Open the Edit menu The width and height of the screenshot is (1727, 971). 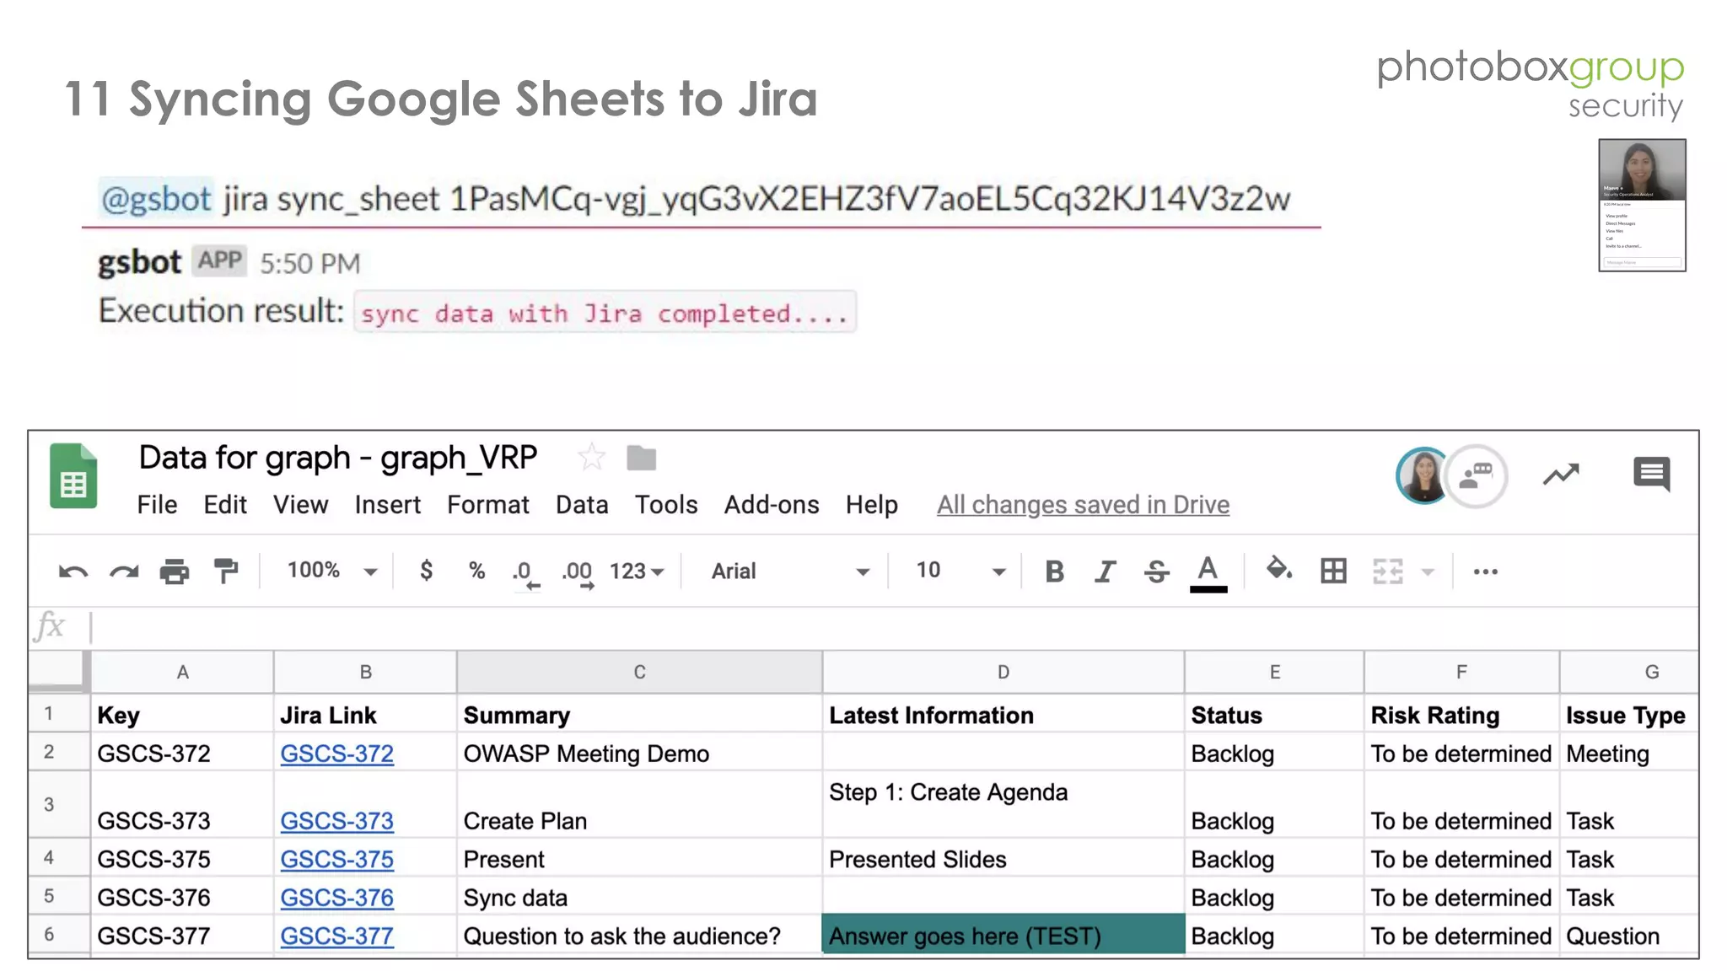tap(225, 504)
